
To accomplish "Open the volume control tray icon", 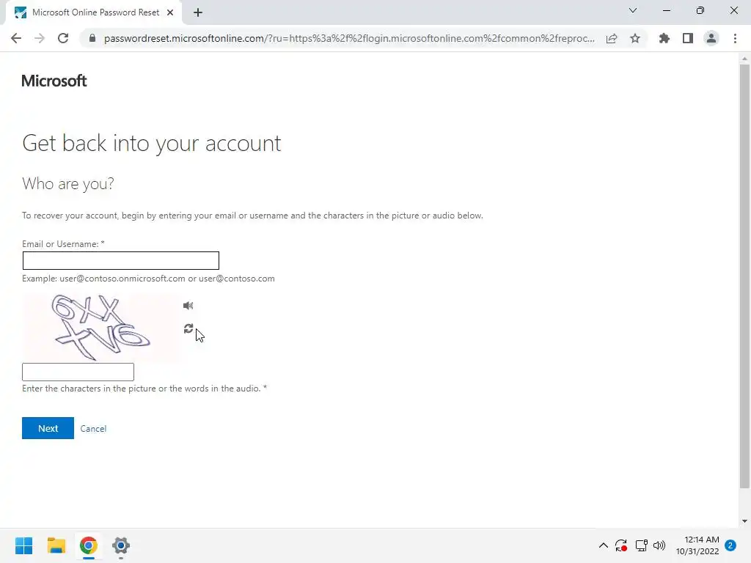I will pos(659,545).
